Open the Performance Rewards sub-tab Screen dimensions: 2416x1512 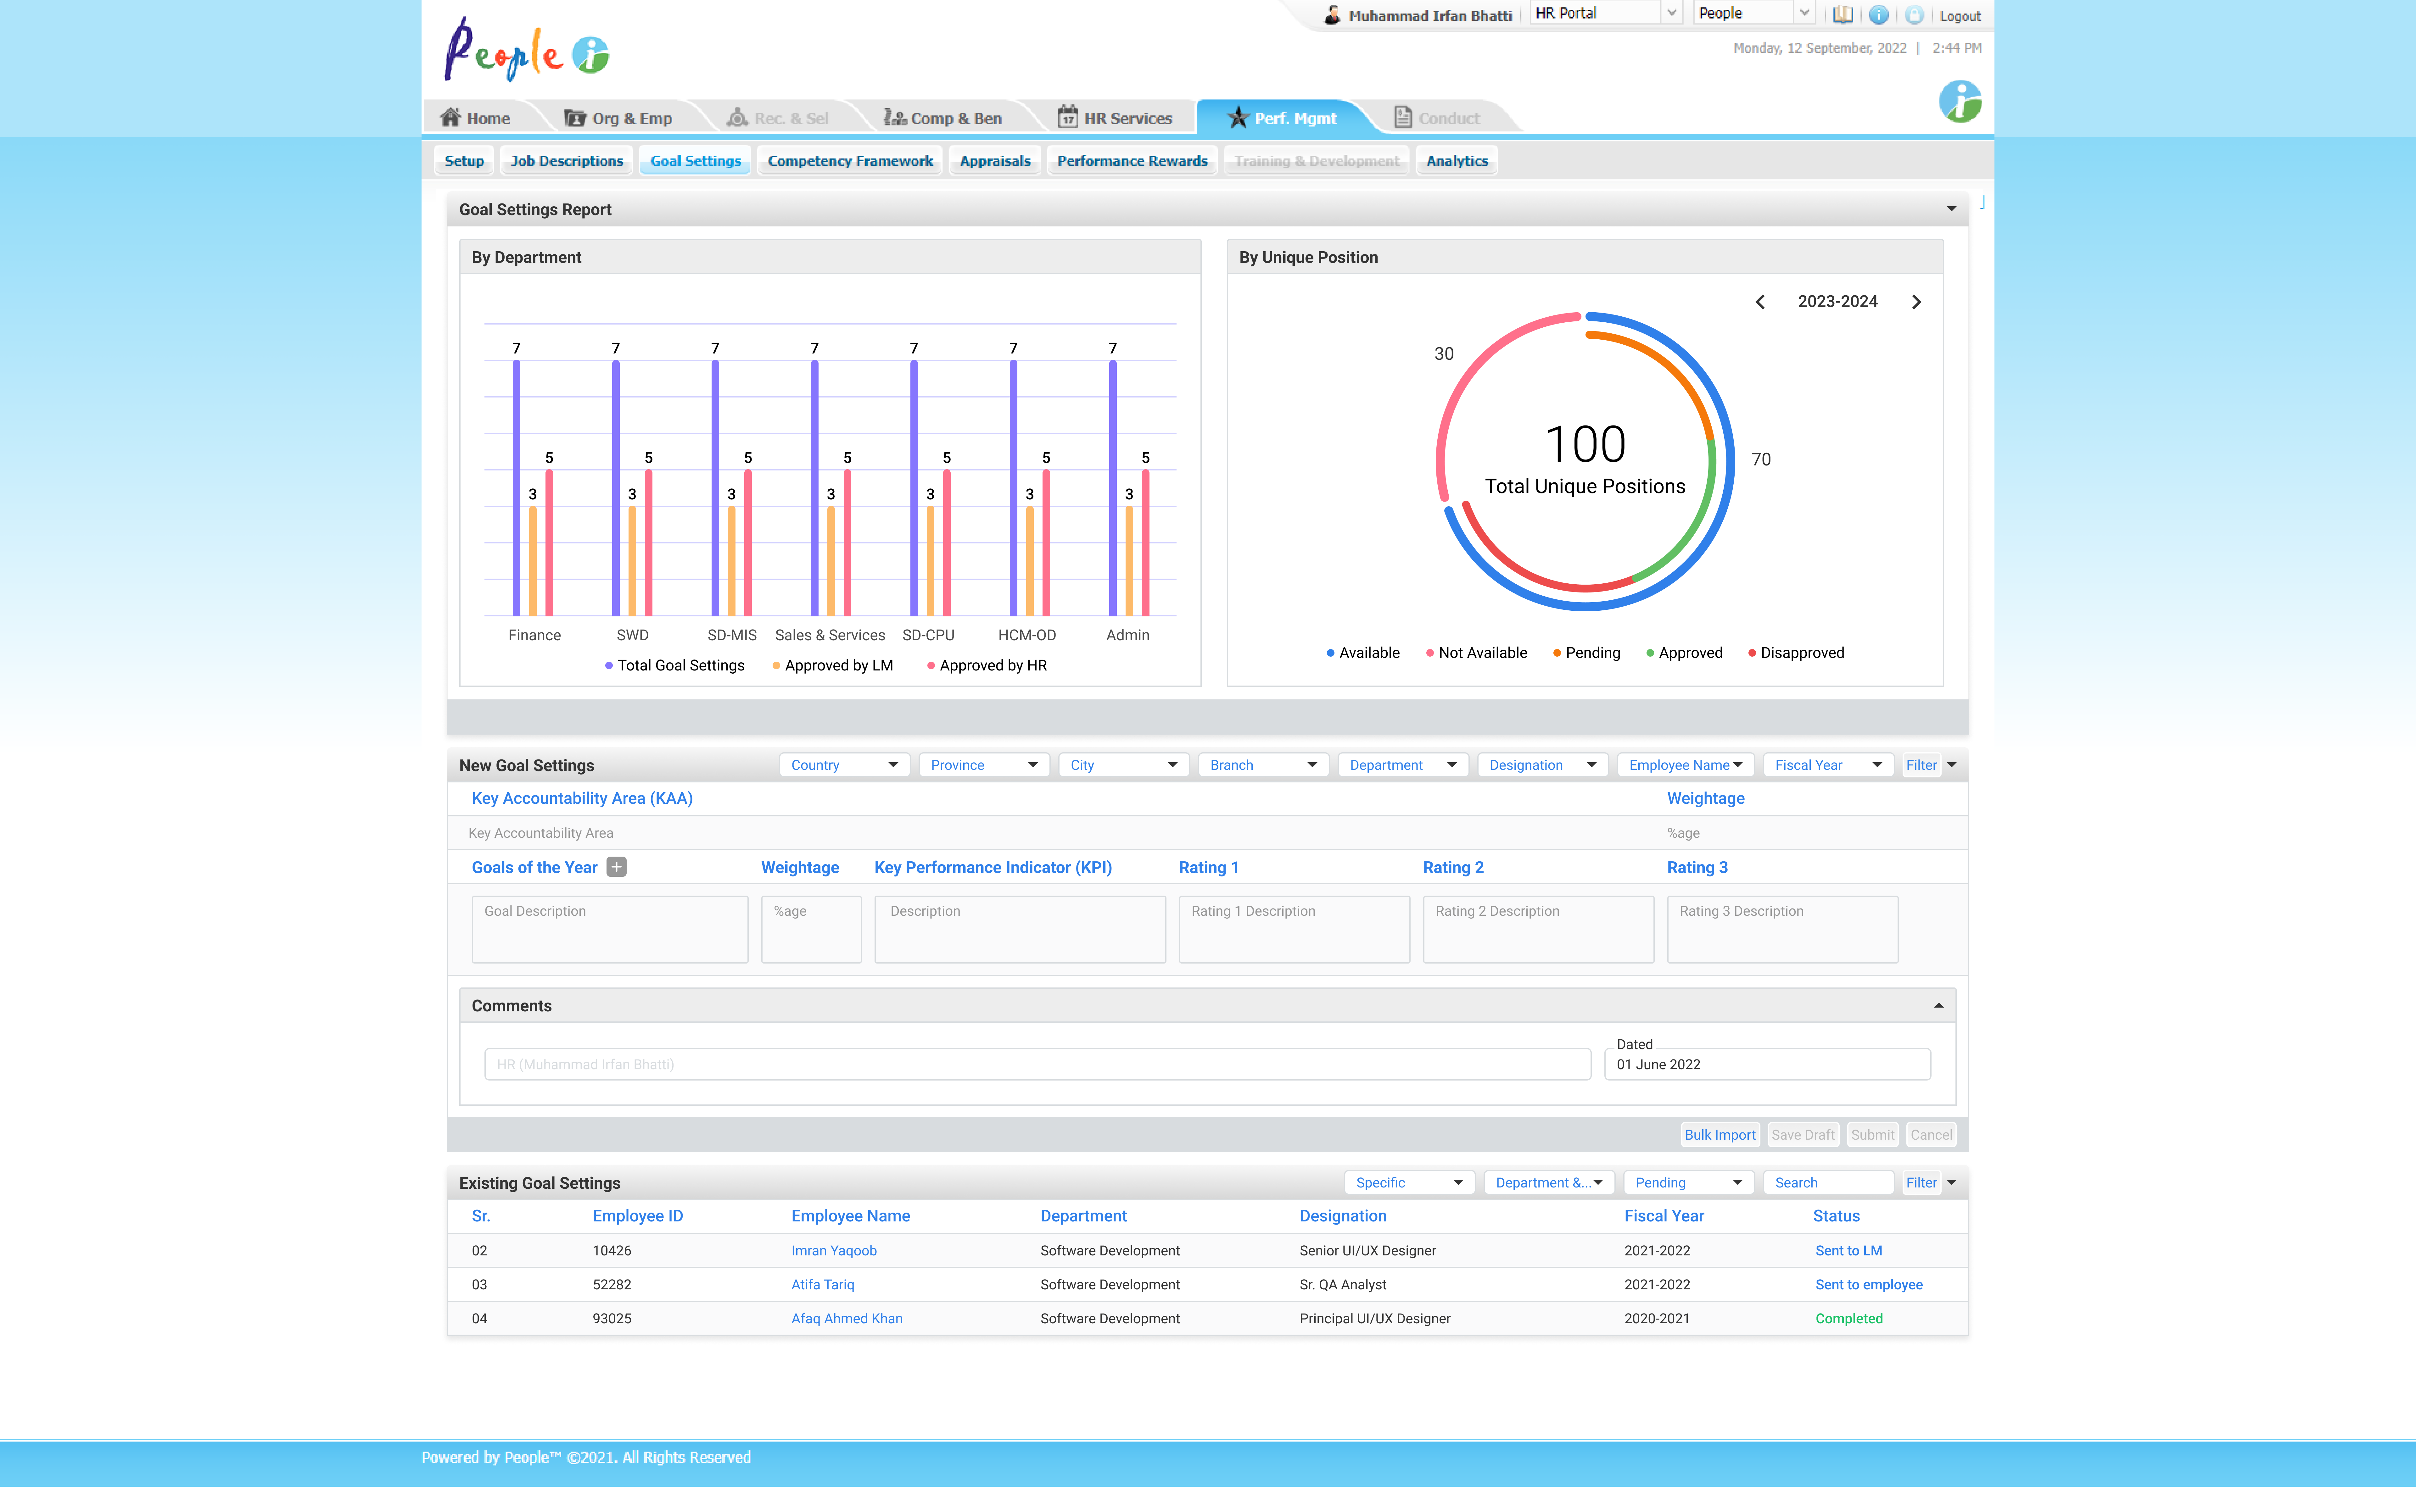pos(1132,161)
